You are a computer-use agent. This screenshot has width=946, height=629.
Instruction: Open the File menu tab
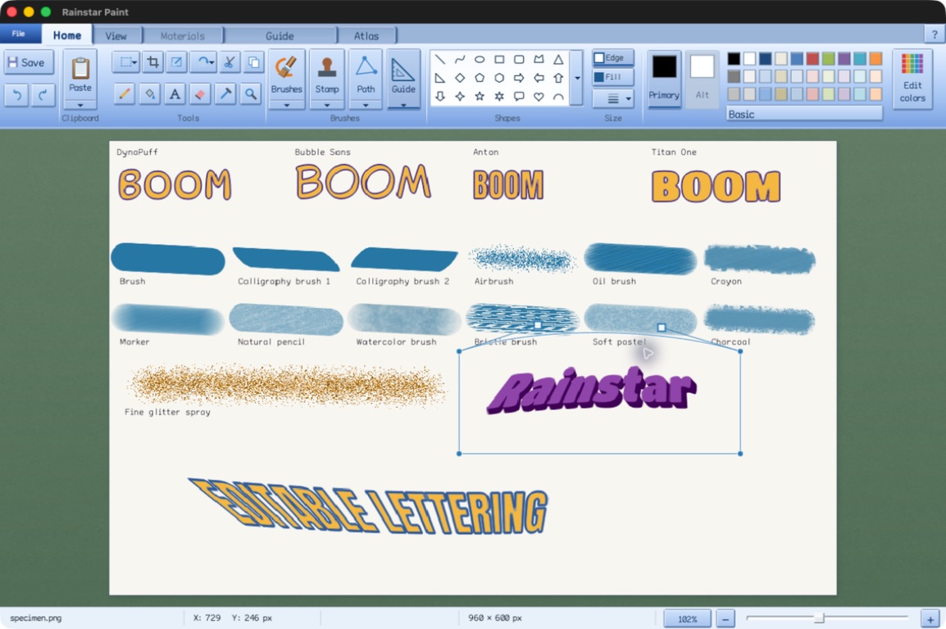click(x=20, y=34)
